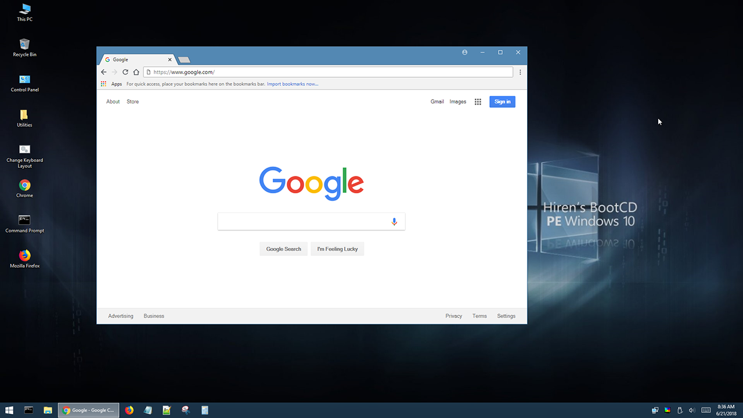Go back using the back arrow
743x418 pixels.
(x=104, y=72)
